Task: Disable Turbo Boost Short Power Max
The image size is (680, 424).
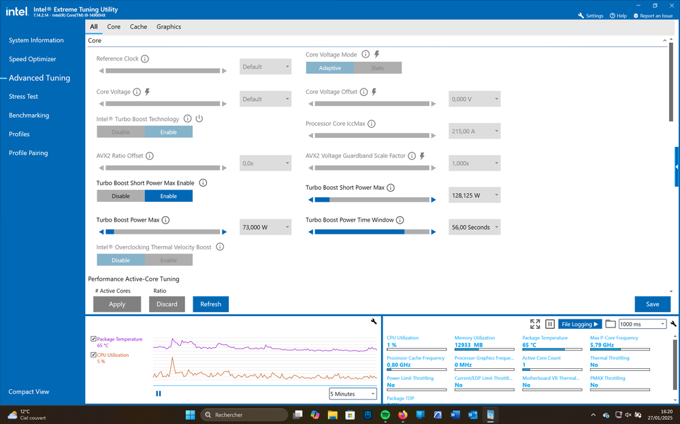Action: (x=120, y=196)
